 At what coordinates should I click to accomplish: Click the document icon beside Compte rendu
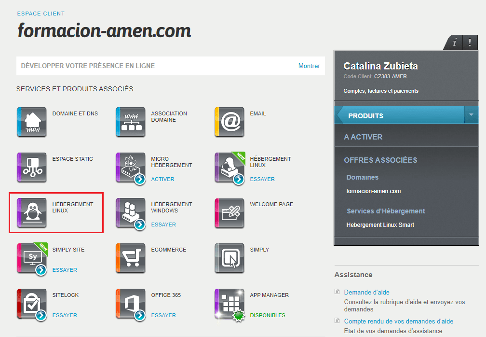(337, 321)
